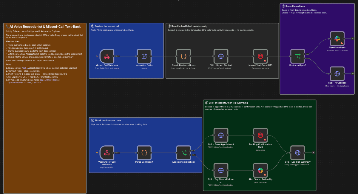Viewport: 358px width, 194px height.
Task: Click the Business Open? IF node
Action: [x=298, y=56]
